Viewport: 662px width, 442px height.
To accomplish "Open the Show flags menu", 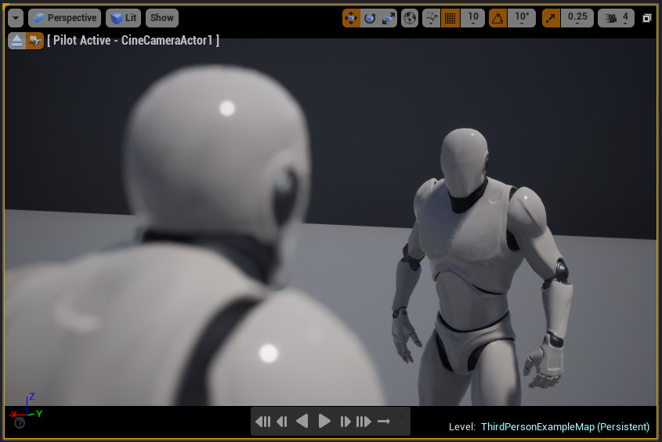I will [x=161, y=18].
